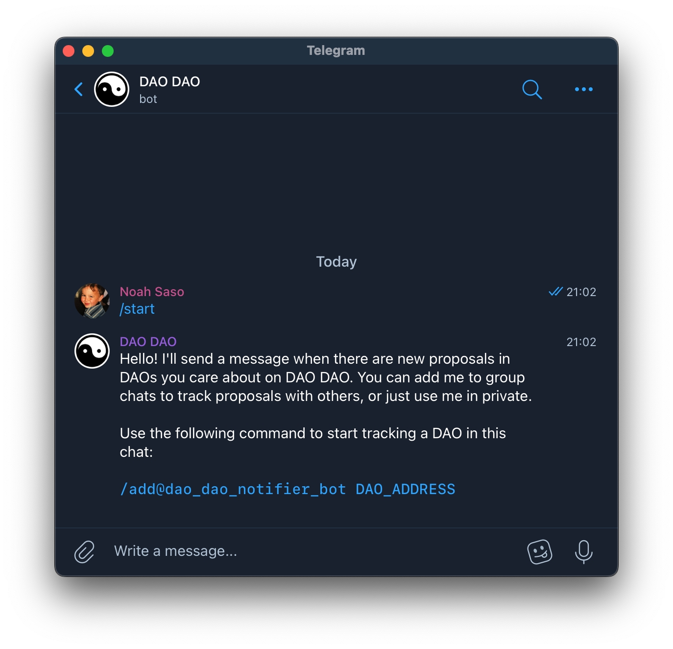Open search in the DAO DAO chat
The image size is (673, 649).
pyautogui.click(x=532, y=89)
